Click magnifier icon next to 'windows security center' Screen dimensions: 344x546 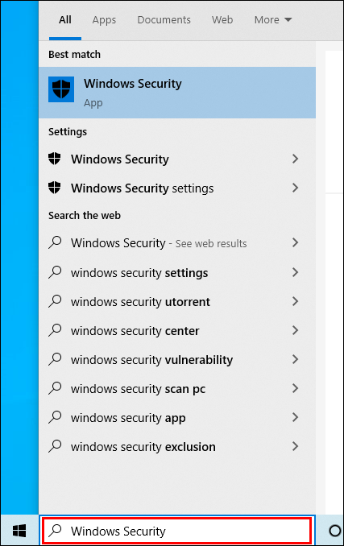[55, 330]
